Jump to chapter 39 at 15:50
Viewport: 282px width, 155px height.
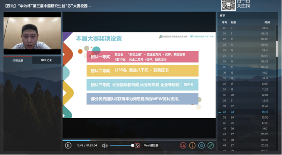pyautogui.click(x=246, y=118)
